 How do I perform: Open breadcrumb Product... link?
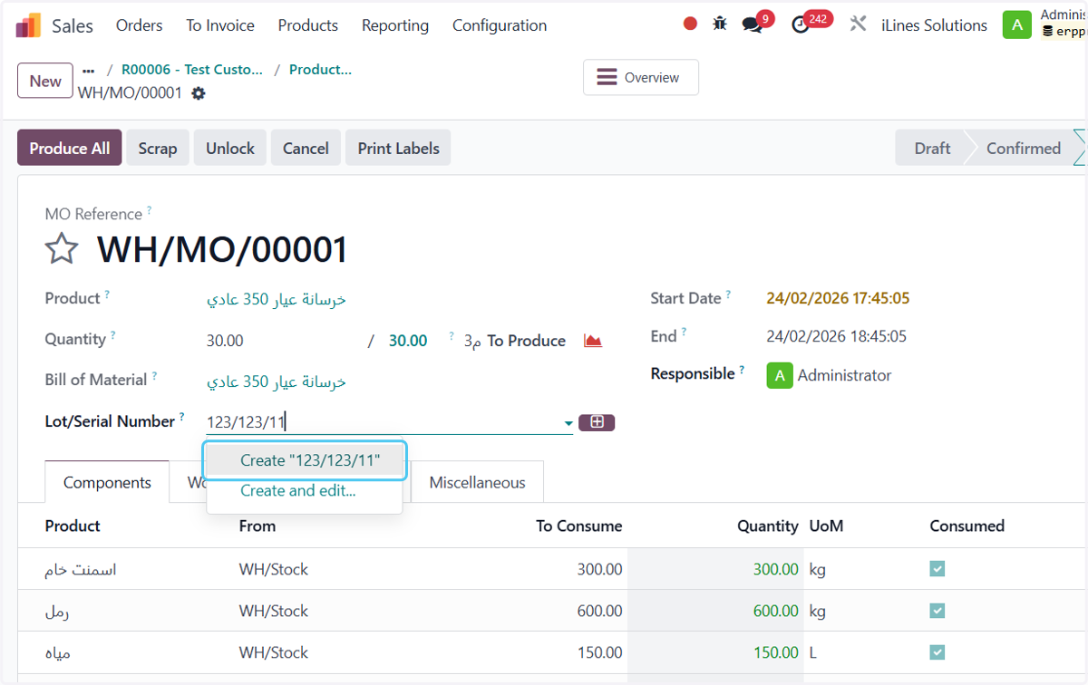[320, 70]
